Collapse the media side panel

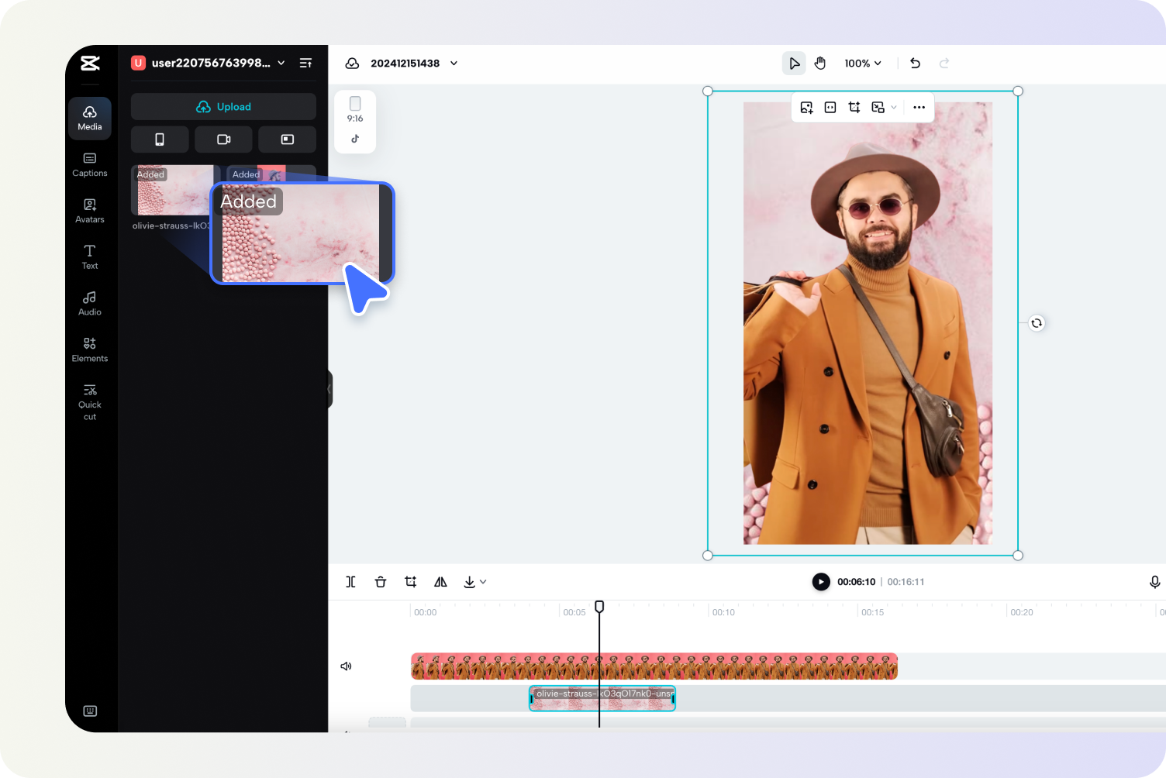pyautogui.click(x=329, y=390)
